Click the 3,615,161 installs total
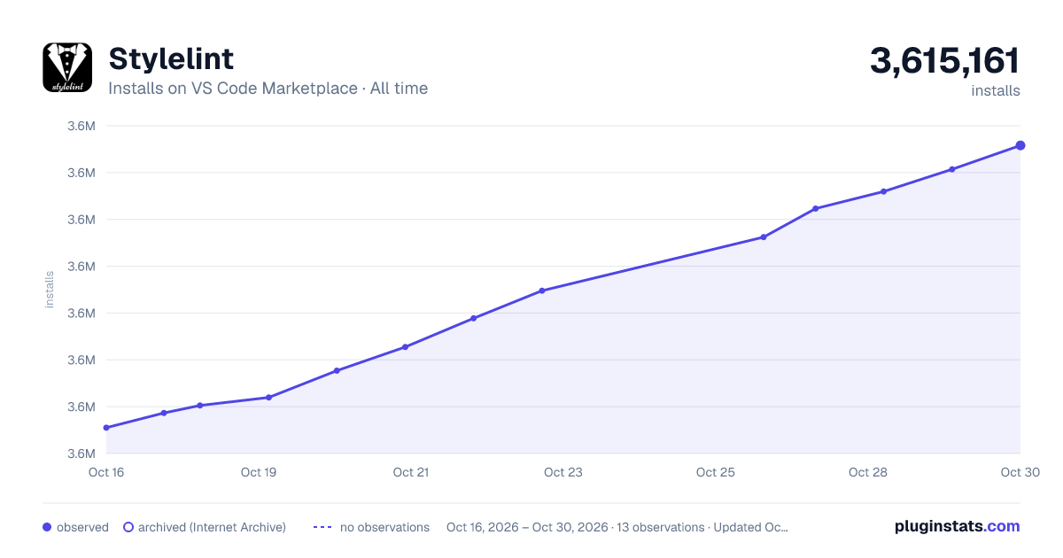The image size is (1063, 558). [945, 61]
